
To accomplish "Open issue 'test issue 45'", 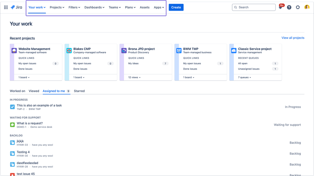I will coord(25,174).
